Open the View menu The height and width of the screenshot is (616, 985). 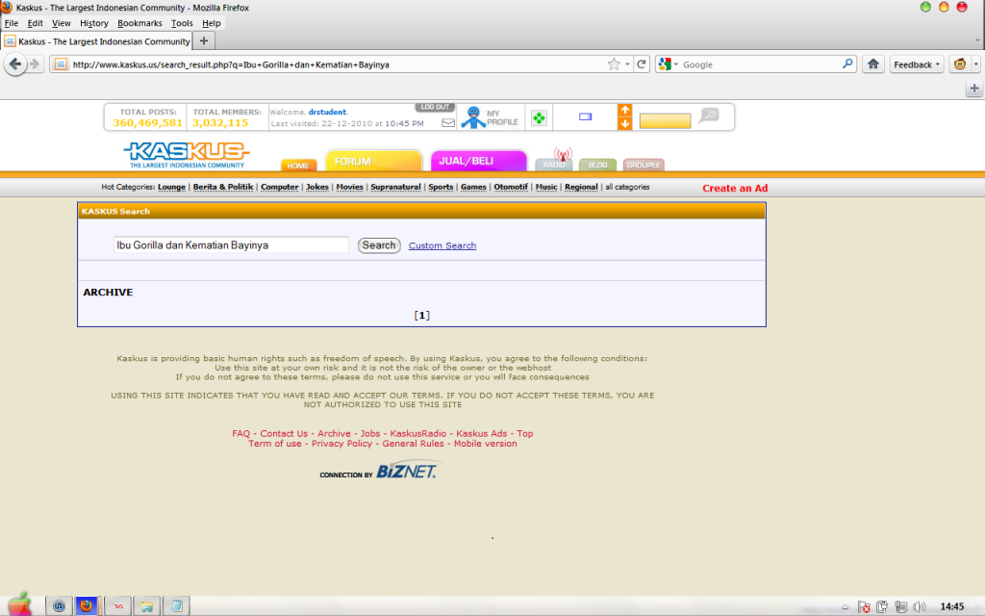[61, 23]
